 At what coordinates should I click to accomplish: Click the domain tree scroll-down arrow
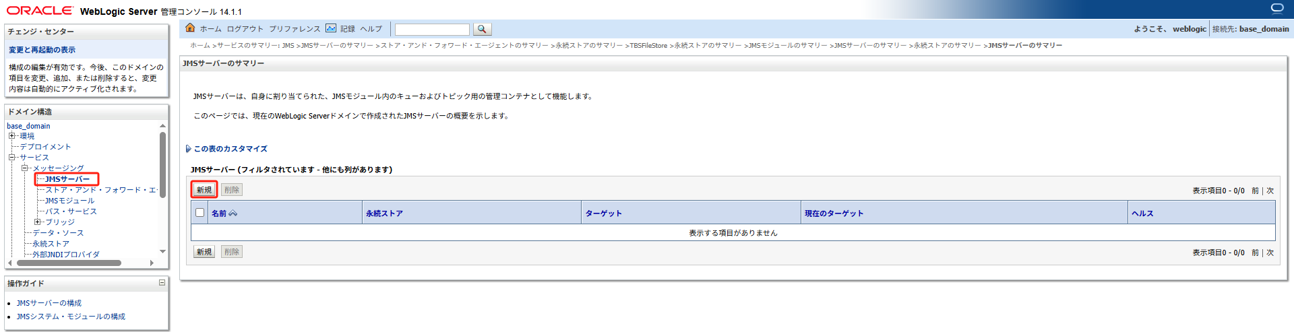[x=162, y=251]
